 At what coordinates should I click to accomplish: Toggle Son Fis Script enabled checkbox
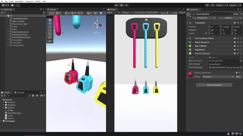[193, 53]
